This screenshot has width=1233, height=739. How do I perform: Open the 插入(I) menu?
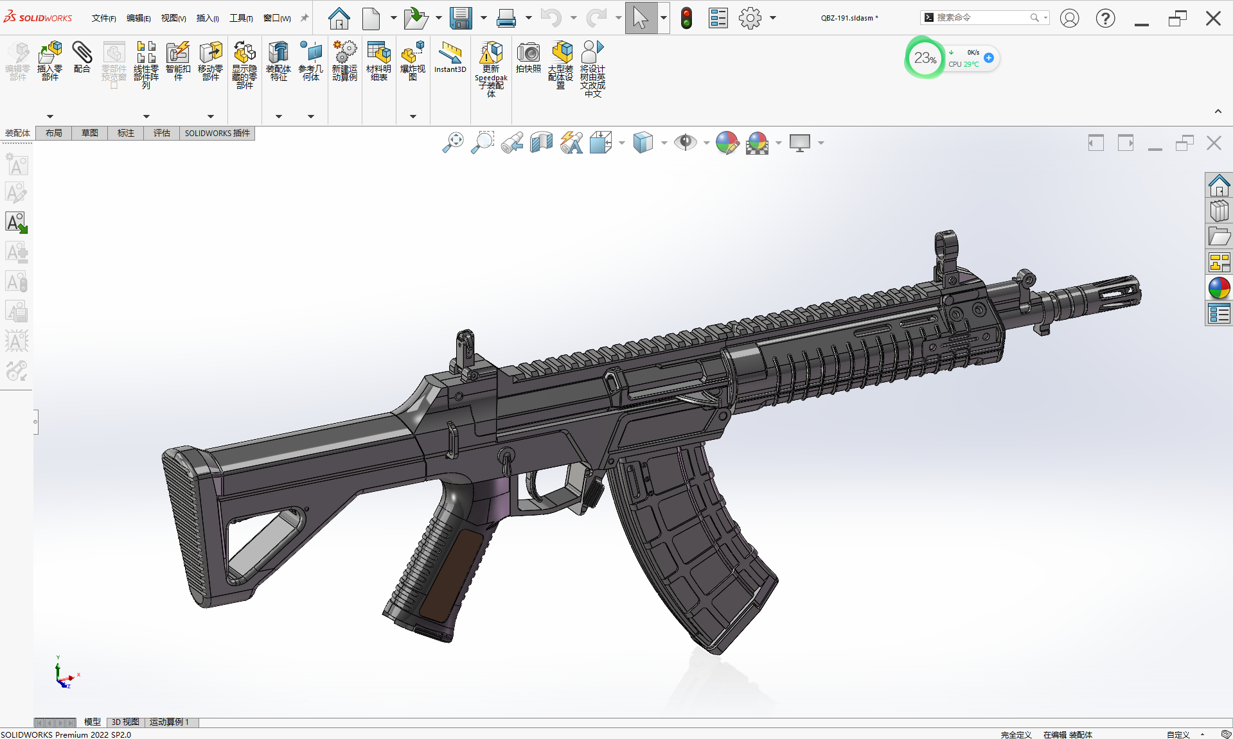pyautogui.click(x=207, y=18)
